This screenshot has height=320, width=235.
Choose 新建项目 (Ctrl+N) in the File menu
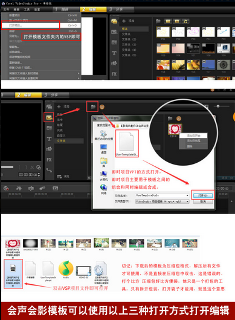click(41, 15)
